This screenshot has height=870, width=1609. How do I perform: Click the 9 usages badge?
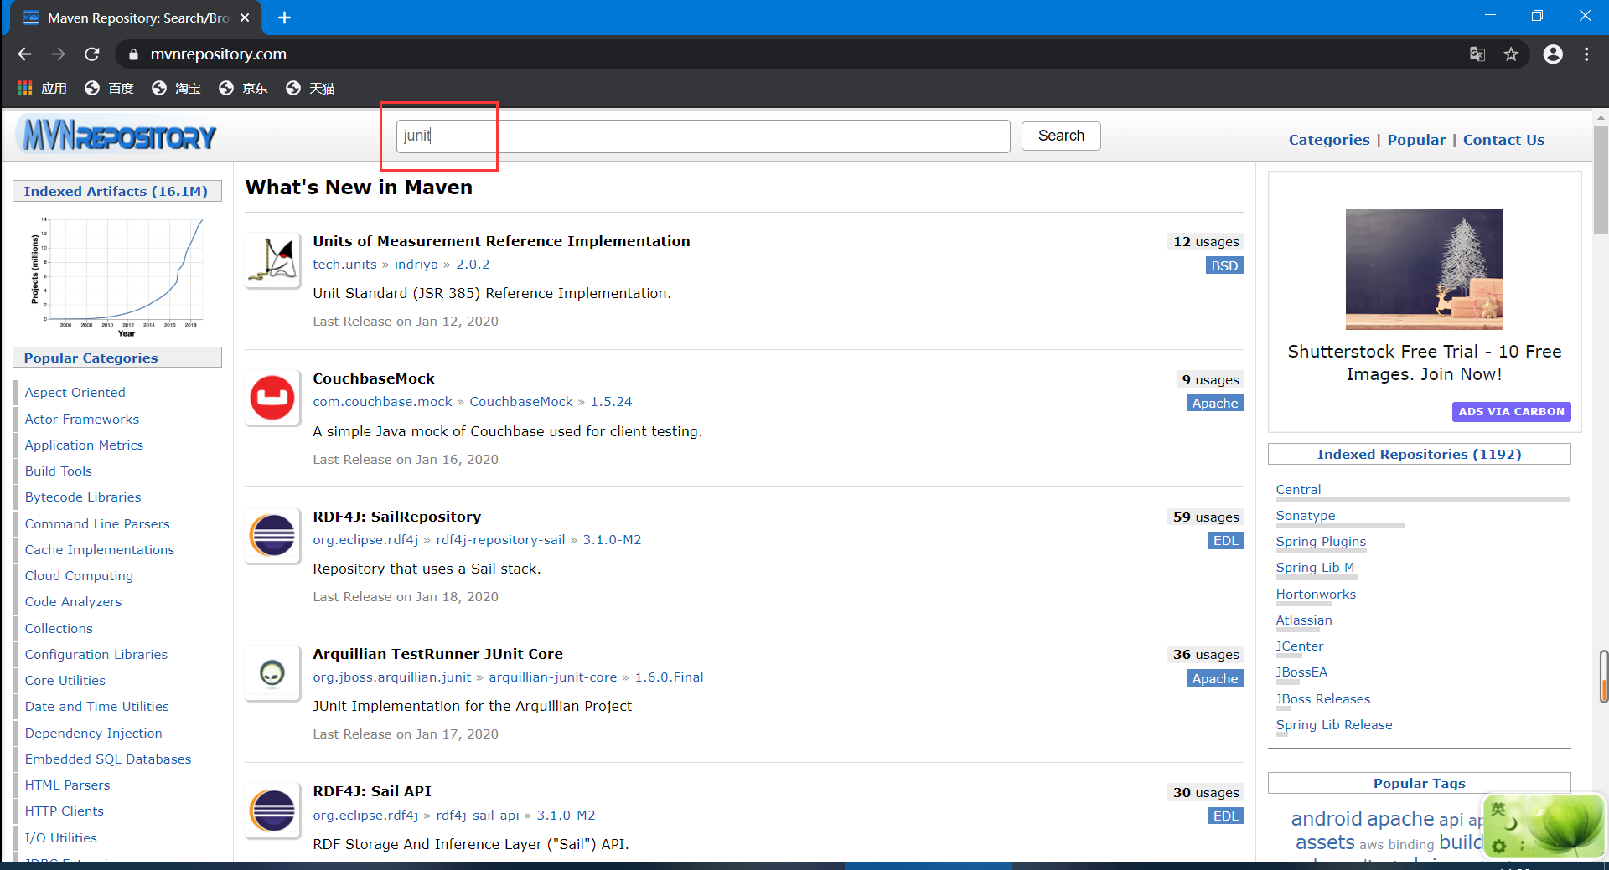(1210, 379)
